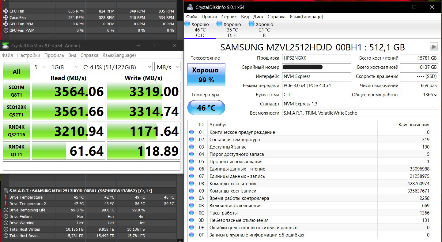The width and height of the screenshot is (442, 242).
Task: Click the 3564.06 read result
Action: point(69,91)
